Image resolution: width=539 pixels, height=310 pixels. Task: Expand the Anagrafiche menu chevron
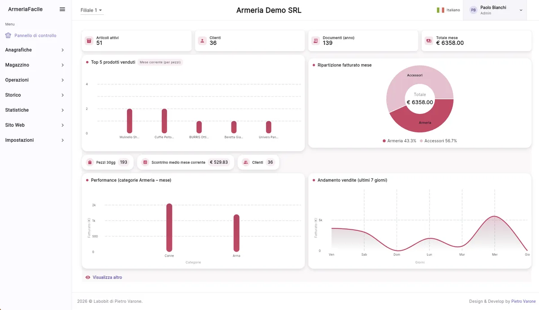tap(62, 50)
